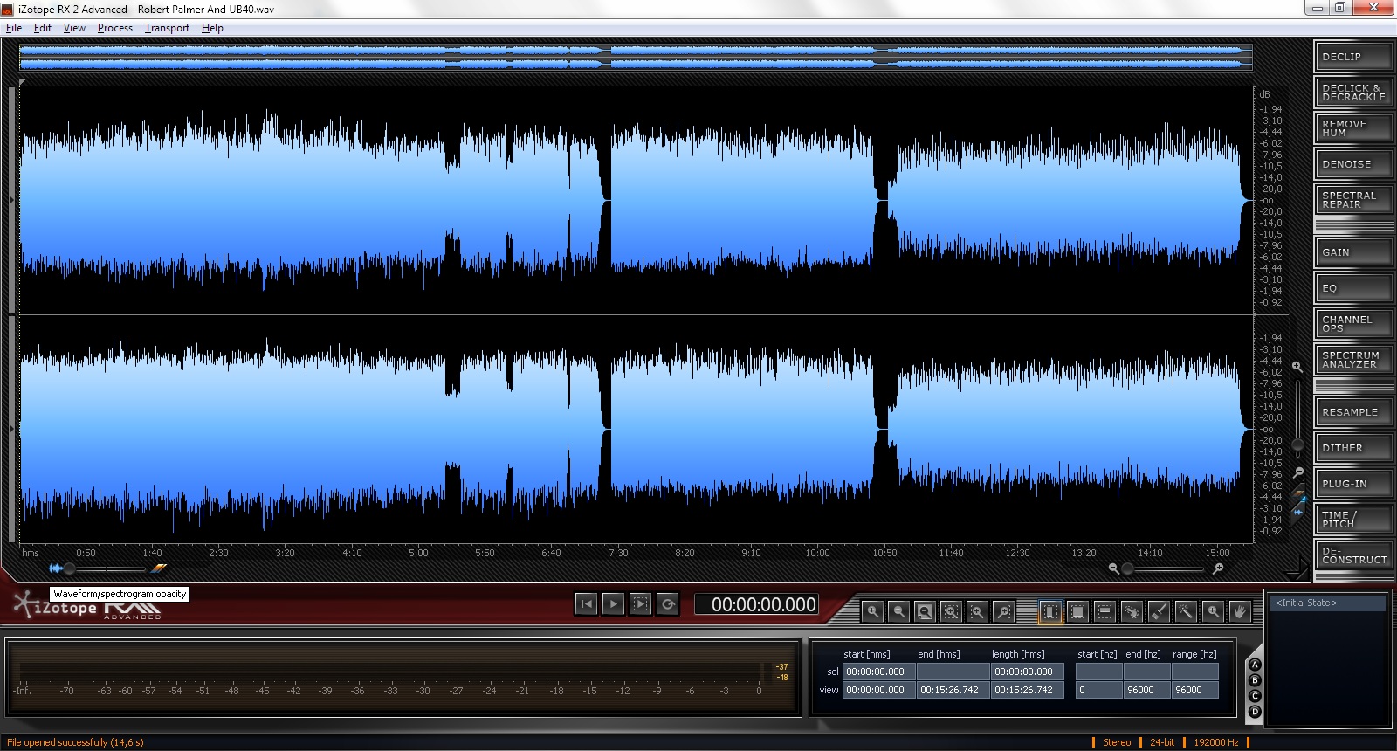Click the horizontal zoom slider knob
The height and width of the screenshot is (751, 1397).
click(1127, 568)
